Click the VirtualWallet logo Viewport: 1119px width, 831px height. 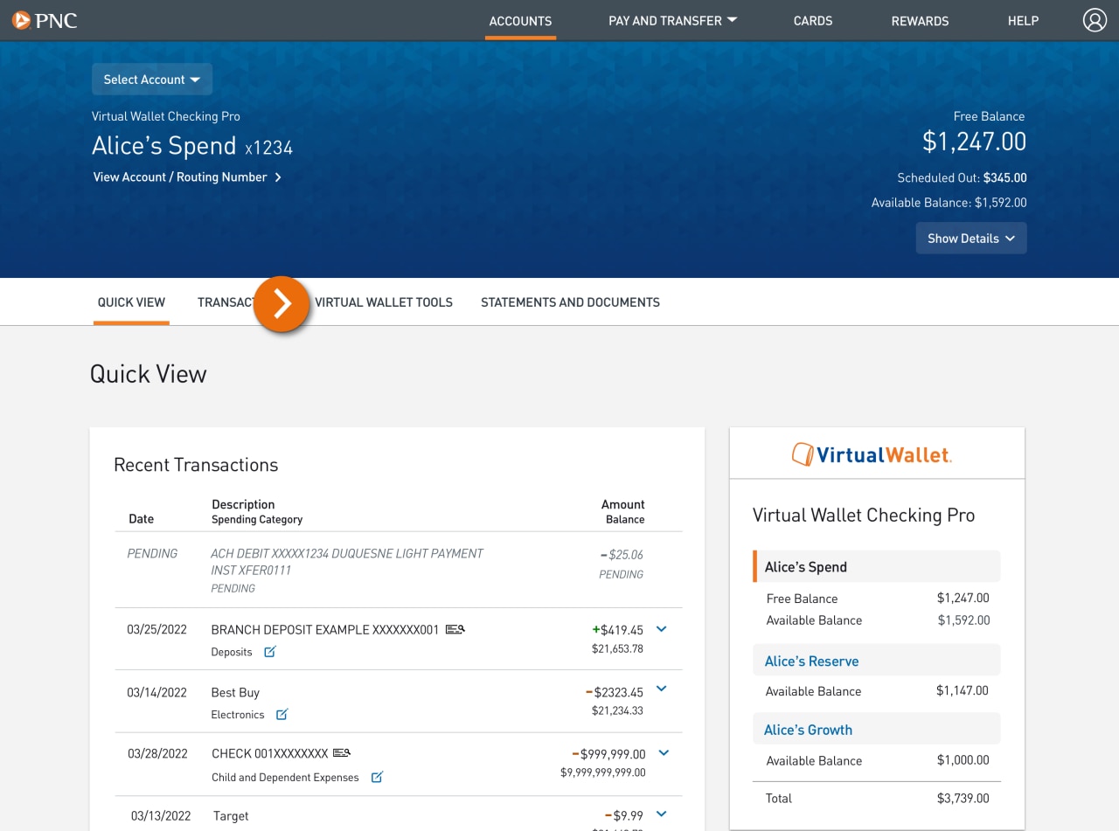tap(872, 454)
